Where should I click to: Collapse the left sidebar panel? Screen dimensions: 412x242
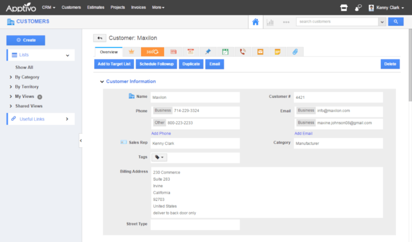81,141
